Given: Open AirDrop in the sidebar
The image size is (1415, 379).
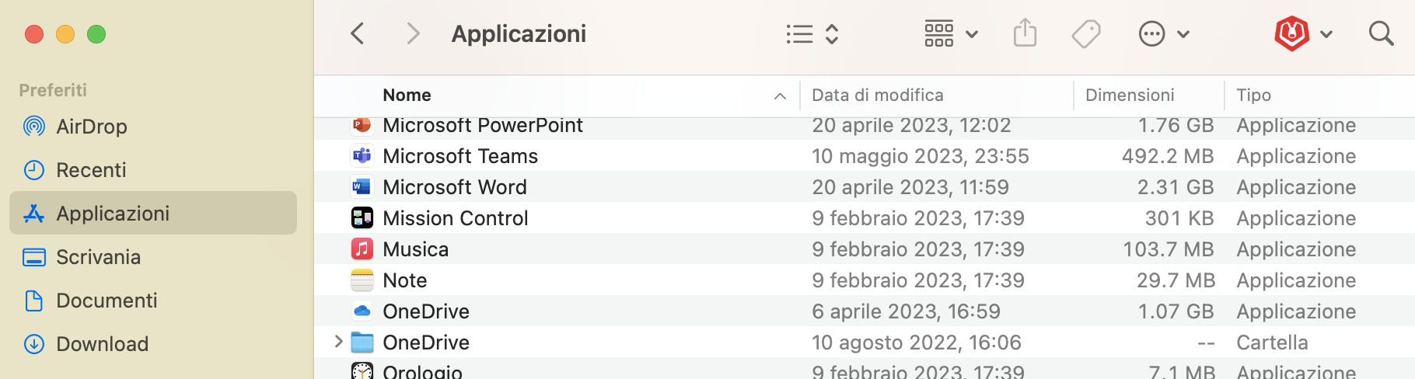Looking at the screenshot, I should coord(91,127).
